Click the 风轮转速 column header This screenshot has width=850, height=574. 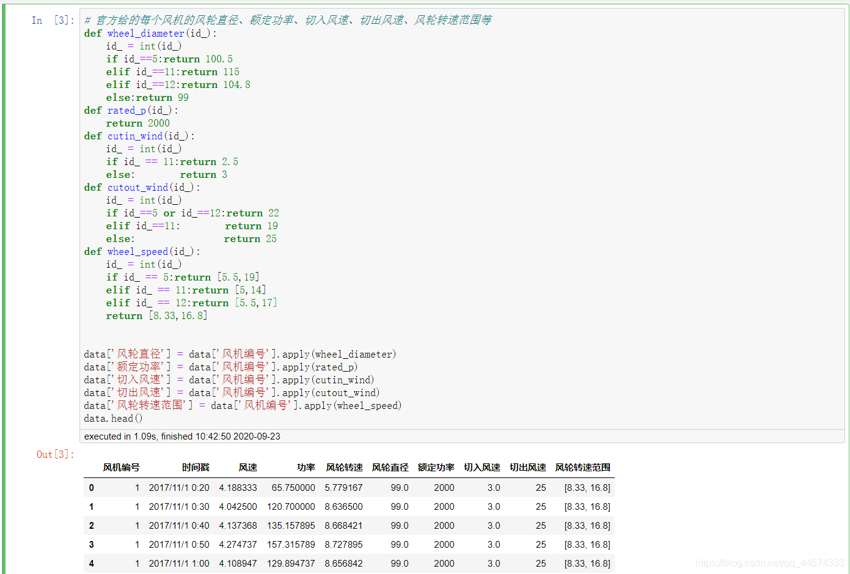tap(344, 468)
